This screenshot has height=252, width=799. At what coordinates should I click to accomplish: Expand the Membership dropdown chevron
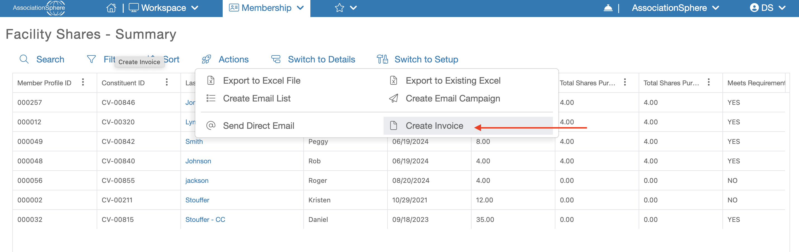[x=300, y=8]
